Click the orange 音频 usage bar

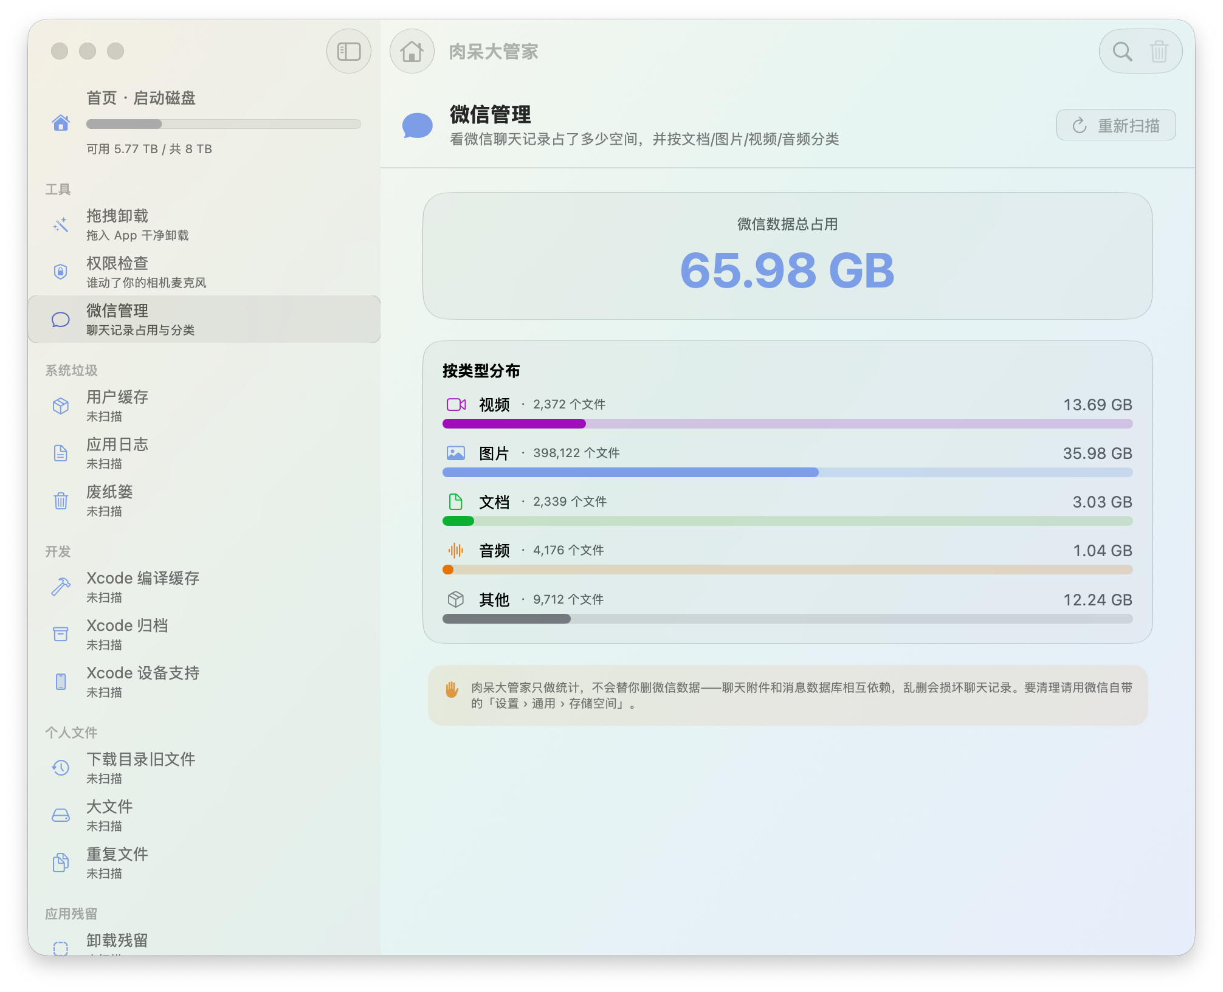click(x=788, y=570)
